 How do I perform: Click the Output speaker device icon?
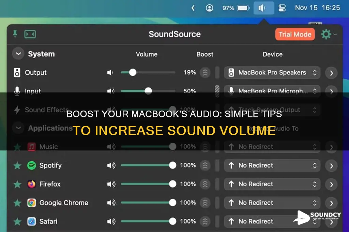point(17,72)
